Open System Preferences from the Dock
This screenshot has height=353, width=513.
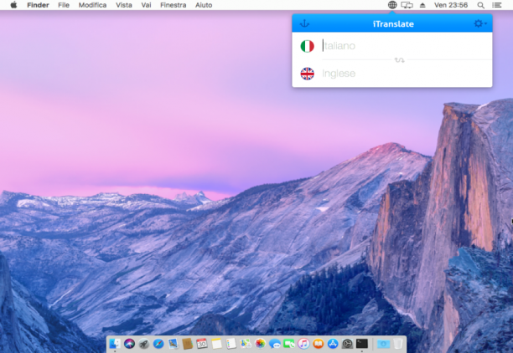pos(347,344)
